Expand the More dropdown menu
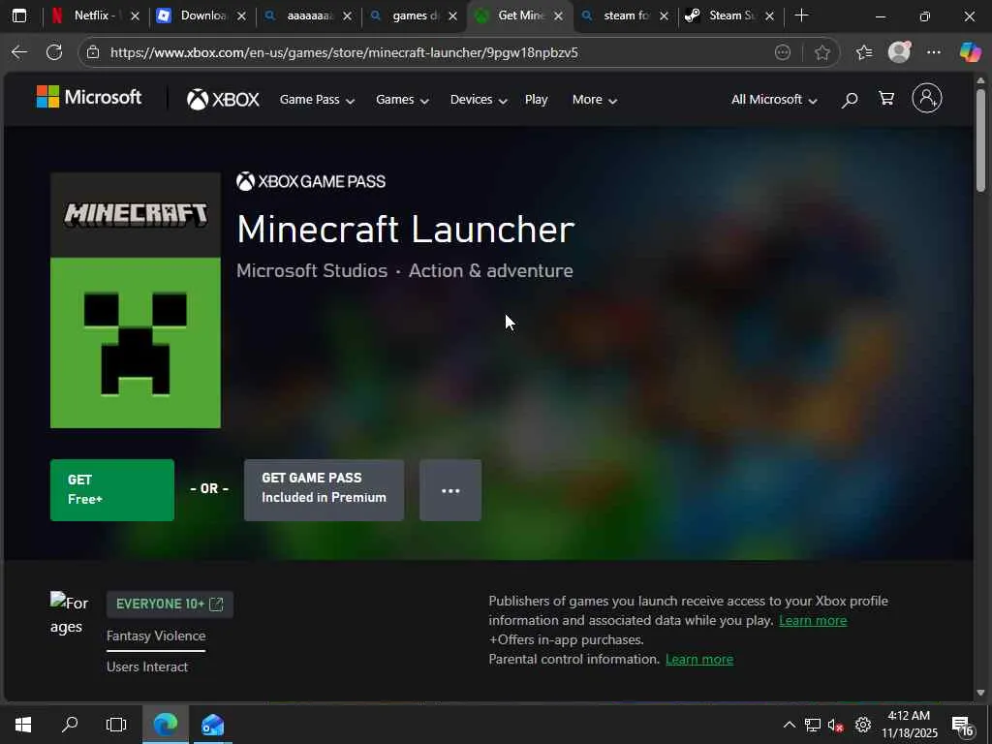 click(x=595, y=100)
